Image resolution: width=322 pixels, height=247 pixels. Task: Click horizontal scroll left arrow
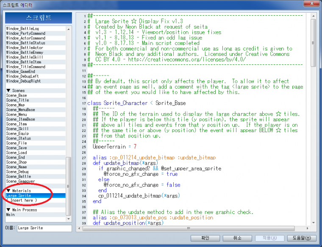pyautogui.click(x=79, y=228)
